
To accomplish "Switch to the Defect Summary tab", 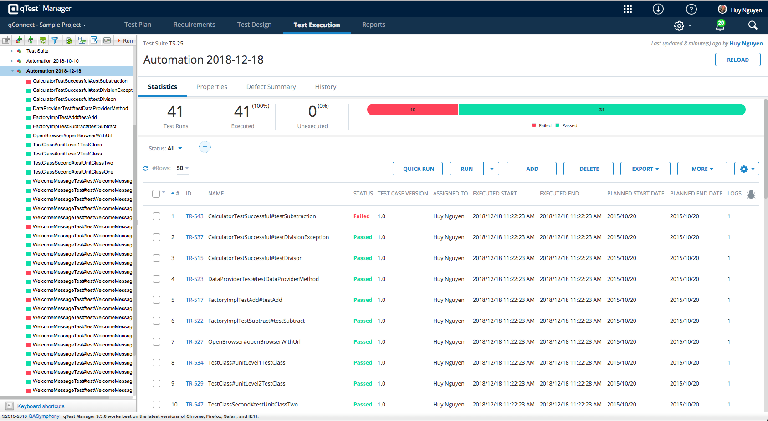I will (271, 87).
